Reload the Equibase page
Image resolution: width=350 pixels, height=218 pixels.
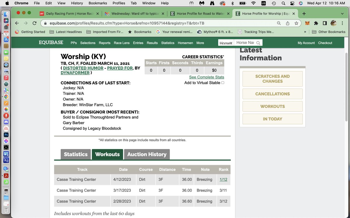point(34,23)
